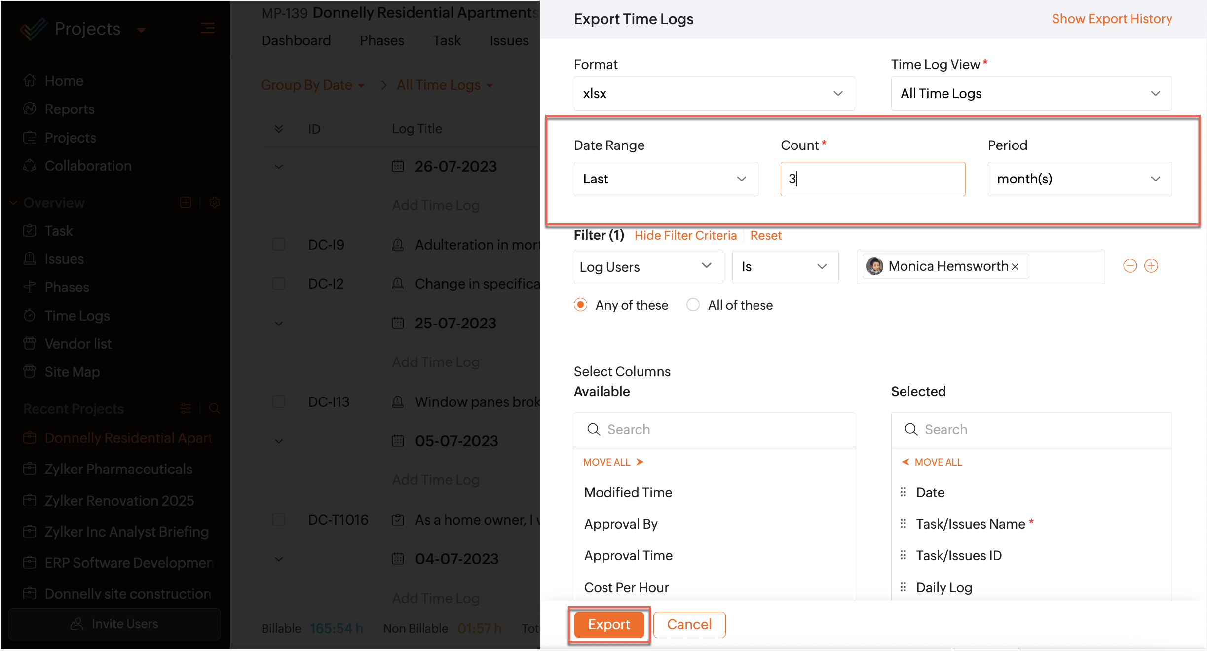Open the Period month(s) dropdown

pos(1079,179)
